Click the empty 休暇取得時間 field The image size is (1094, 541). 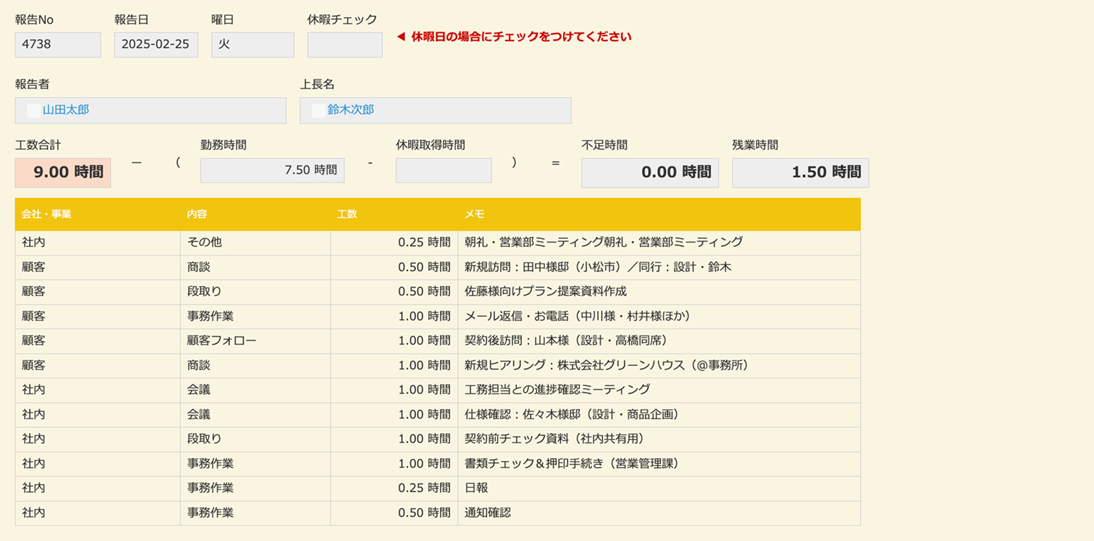[443, 171]
